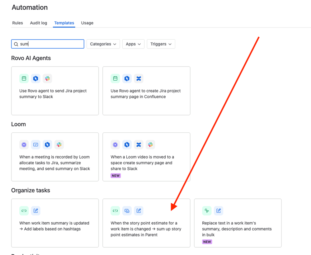Click Loom icon on Loom video moved card
Viewport: 311px width, 255px height.
tap(115, 145)
